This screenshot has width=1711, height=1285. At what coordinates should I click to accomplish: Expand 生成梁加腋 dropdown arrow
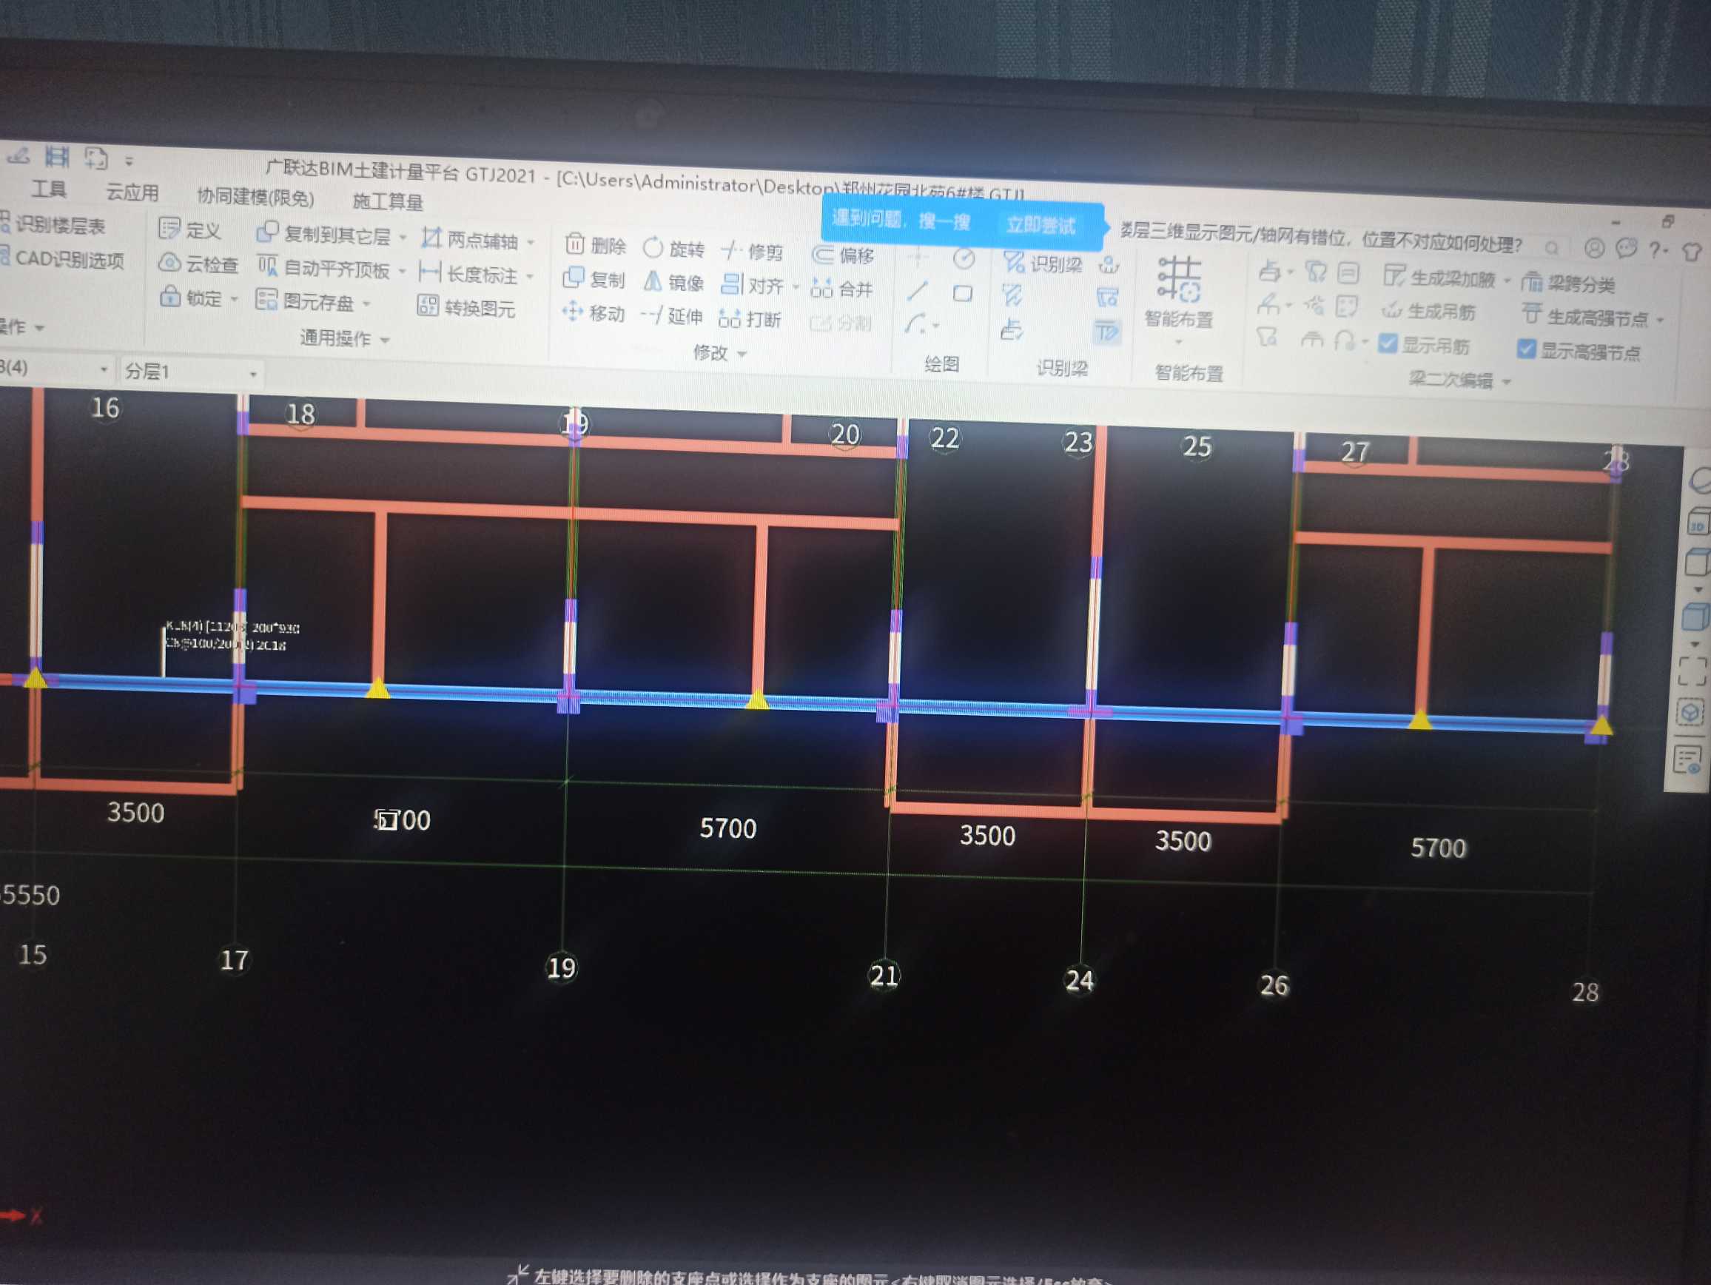[x=1507, y=280]
